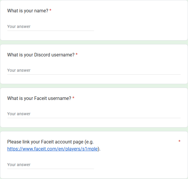Click the Faceit account page answer field
The width and height of the screenshot is (188, 179).
(x=51, y=165)
